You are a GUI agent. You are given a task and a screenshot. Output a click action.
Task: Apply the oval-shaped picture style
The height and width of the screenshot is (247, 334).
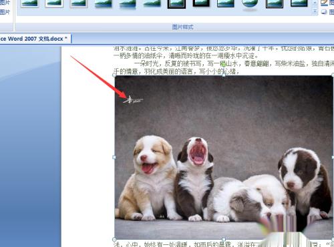pyautogui.click(x=250, y=3)
